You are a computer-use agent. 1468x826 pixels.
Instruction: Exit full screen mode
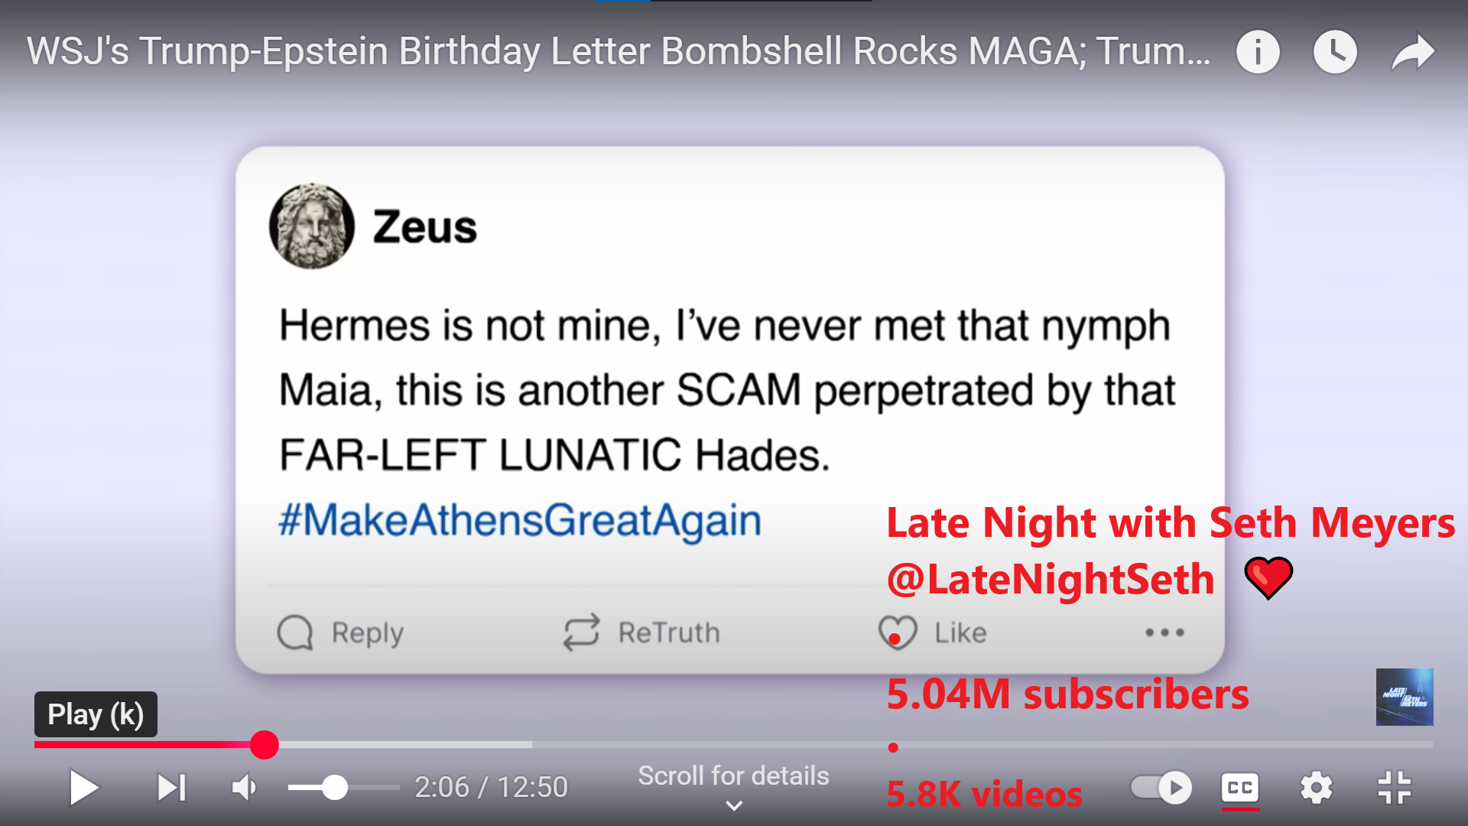tap(1394, 788)
